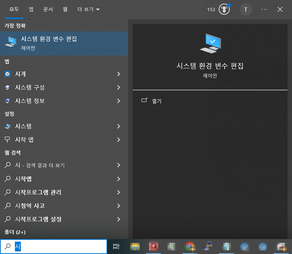Click the rewards medal icon next to 153
The height and width of the screenshot is (254, 292).
click(x=224, y=9)
